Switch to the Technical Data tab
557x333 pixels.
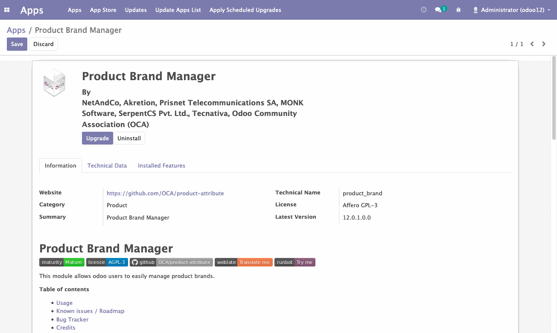(x=107, y=165)
